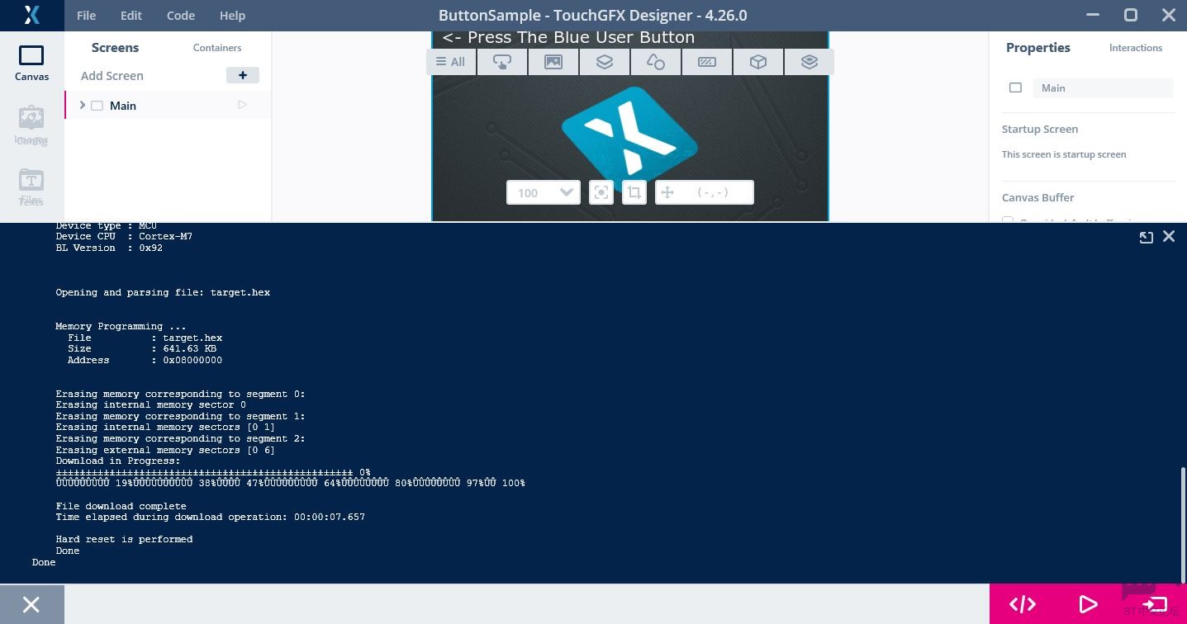Click the 'Memory Programming ...' log line
1187x624 pixels.
[121, 326]
